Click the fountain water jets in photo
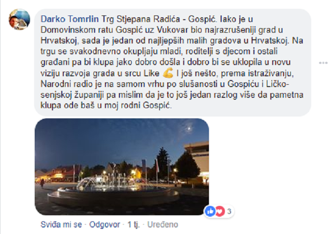 point(116,181)
